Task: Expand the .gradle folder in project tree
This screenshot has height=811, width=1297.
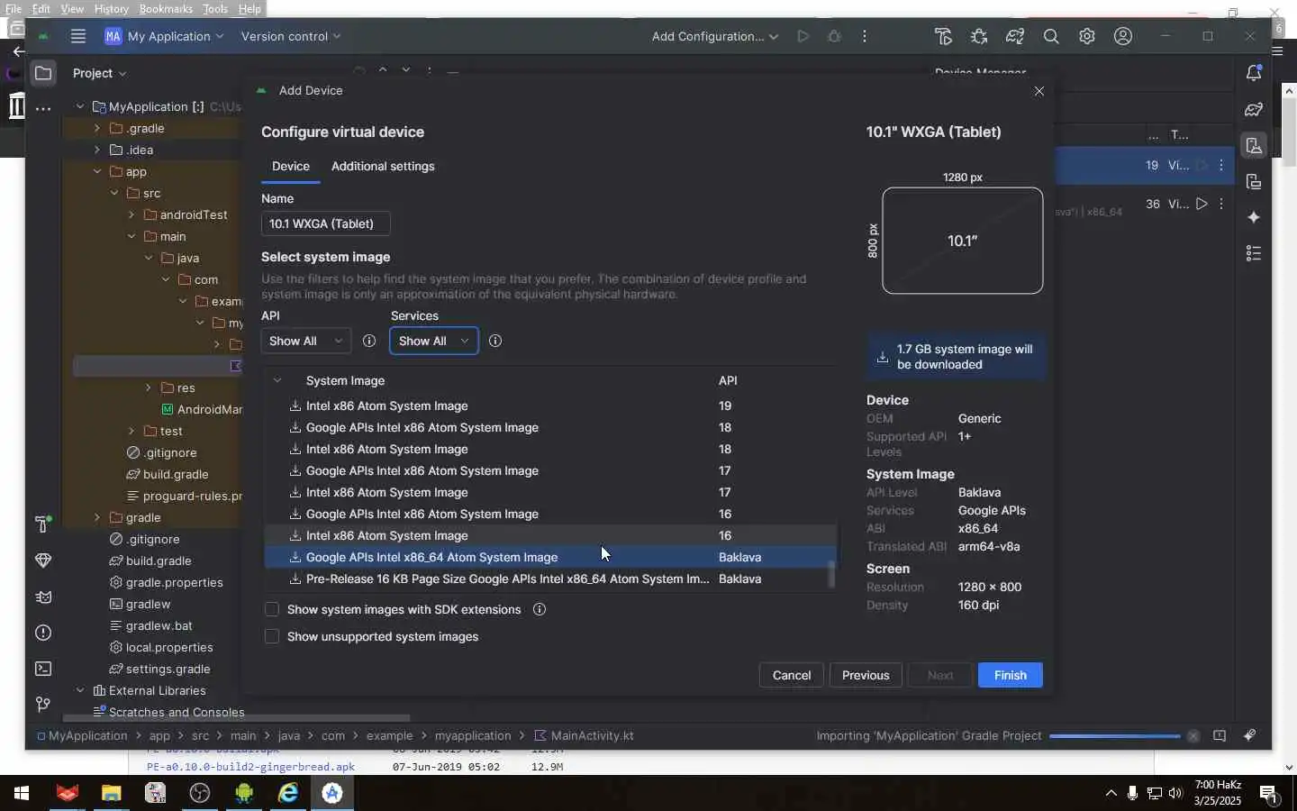Action: point(97,128)
